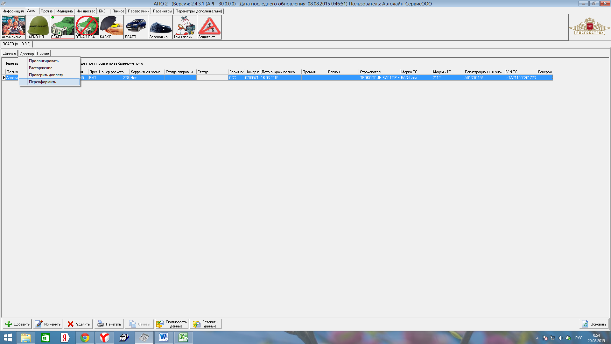This screenshot has height=344, width=611.
Task: Click Обновить refresh button
Action: coord(594,324)
